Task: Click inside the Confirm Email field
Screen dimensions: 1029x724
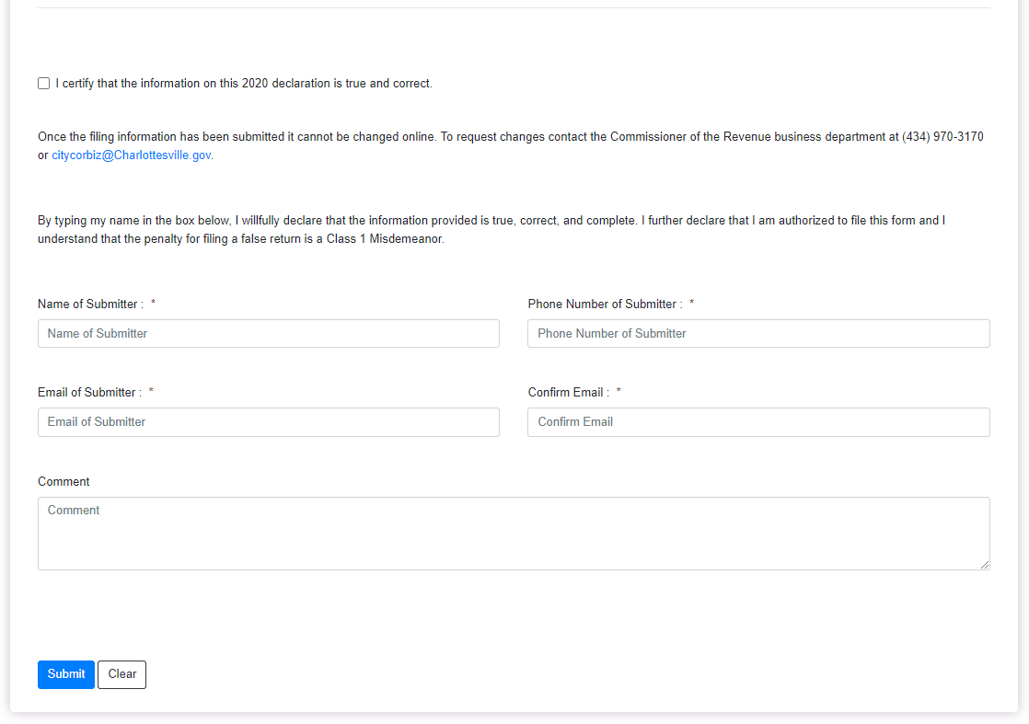Action: pos(757,421)
